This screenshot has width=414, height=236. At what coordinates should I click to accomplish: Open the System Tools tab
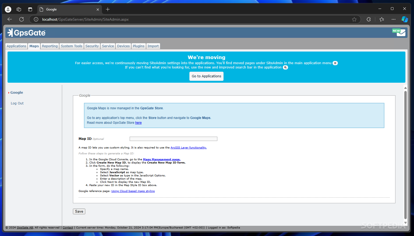click(72, 46)
